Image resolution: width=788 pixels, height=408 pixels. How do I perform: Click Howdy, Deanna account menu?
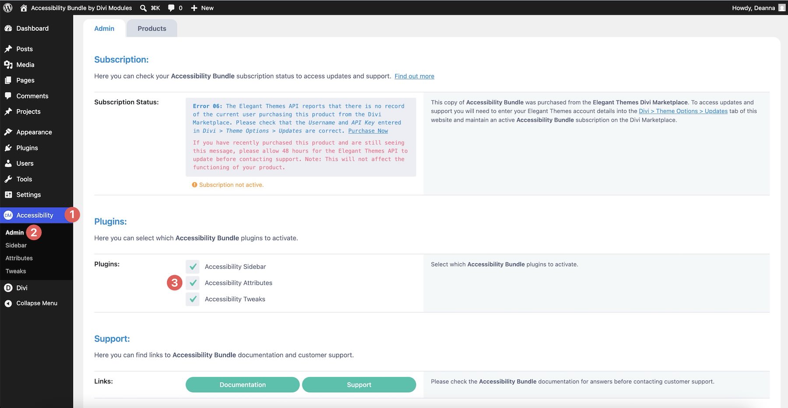tap(758, 8)
